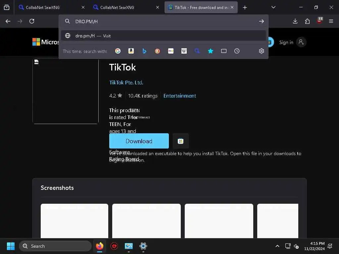Click the Microsoft logo in header
339x254 pixels.
46,42
